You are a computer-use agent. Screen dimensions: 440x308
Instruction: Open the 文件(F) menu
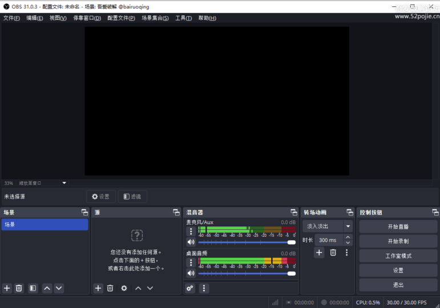click(11, 18)
